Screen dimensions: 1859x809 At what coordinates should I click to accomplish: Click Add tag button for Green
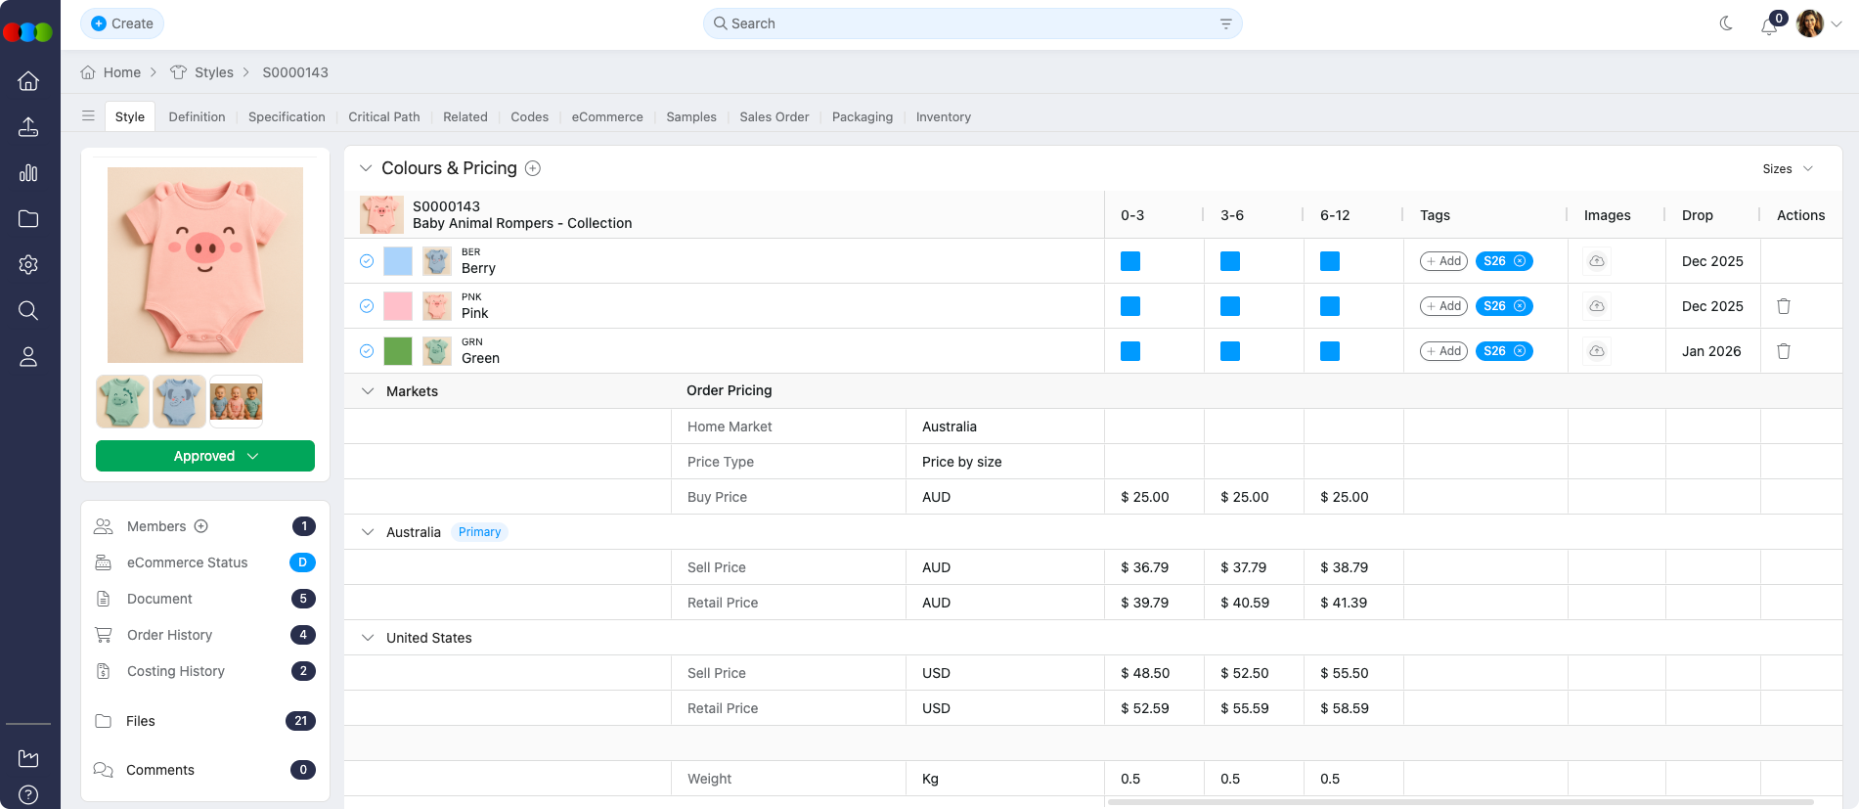1443,351
